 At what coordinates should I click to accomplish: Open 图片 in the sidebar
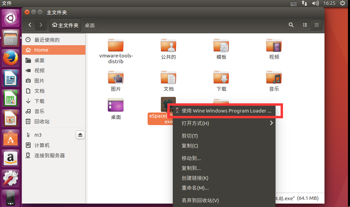click(x=54, y=81)
